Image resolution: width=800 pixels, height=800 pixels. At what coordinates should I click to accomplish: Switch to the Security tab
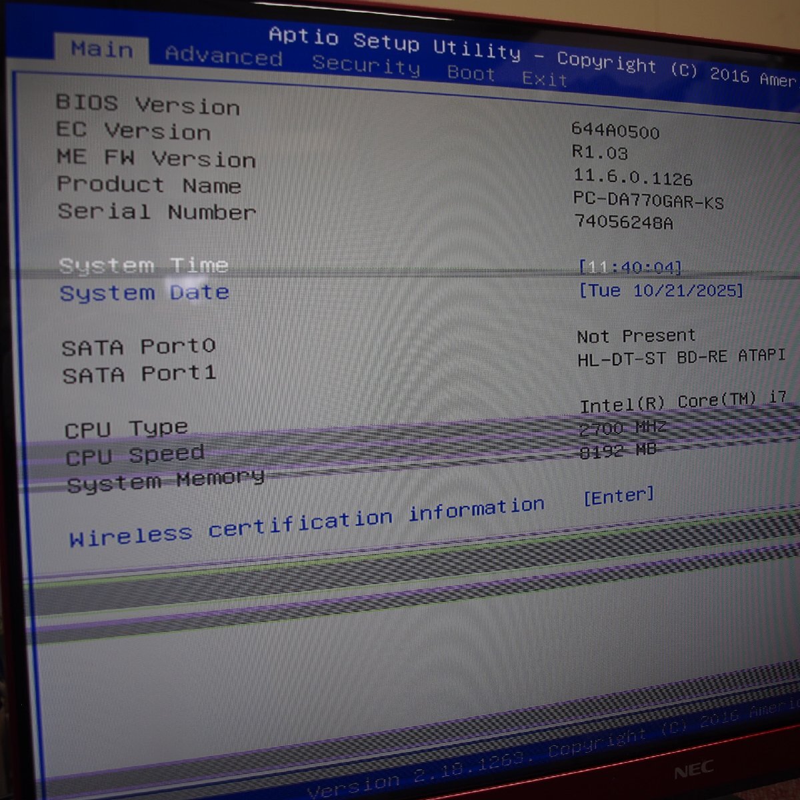[x=366, y=65]
